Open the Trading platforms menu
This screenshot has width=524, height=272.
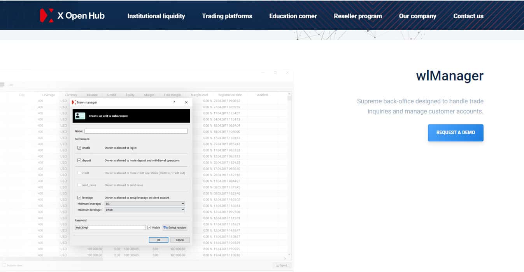227,16
